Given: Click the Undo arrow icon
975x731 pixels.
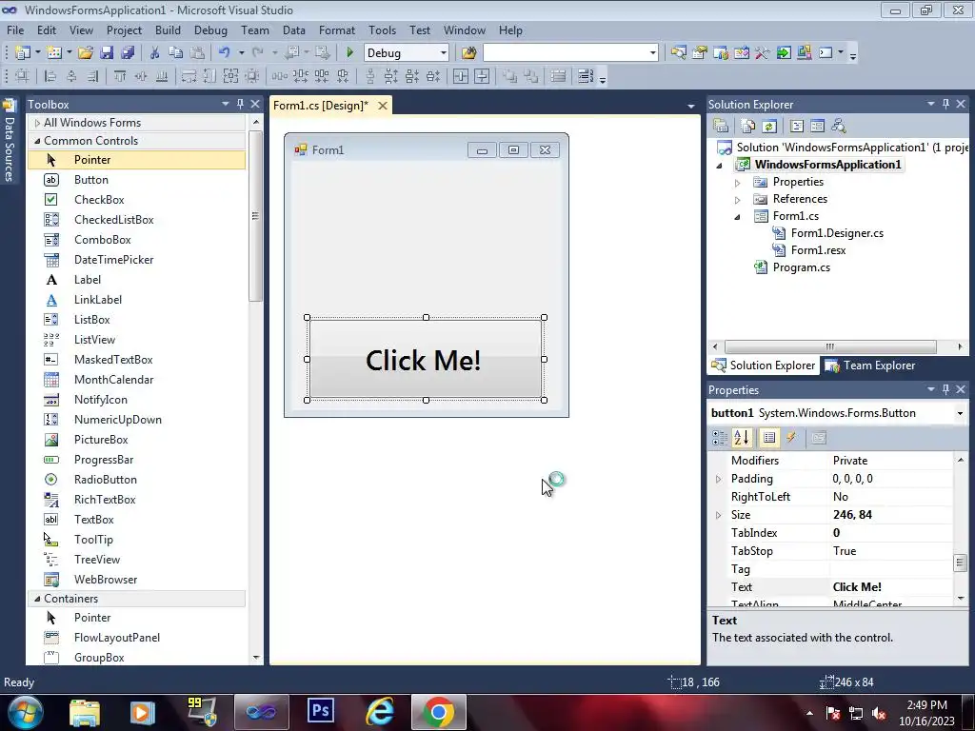Looking at the screenshot, I should coord(225,53).
